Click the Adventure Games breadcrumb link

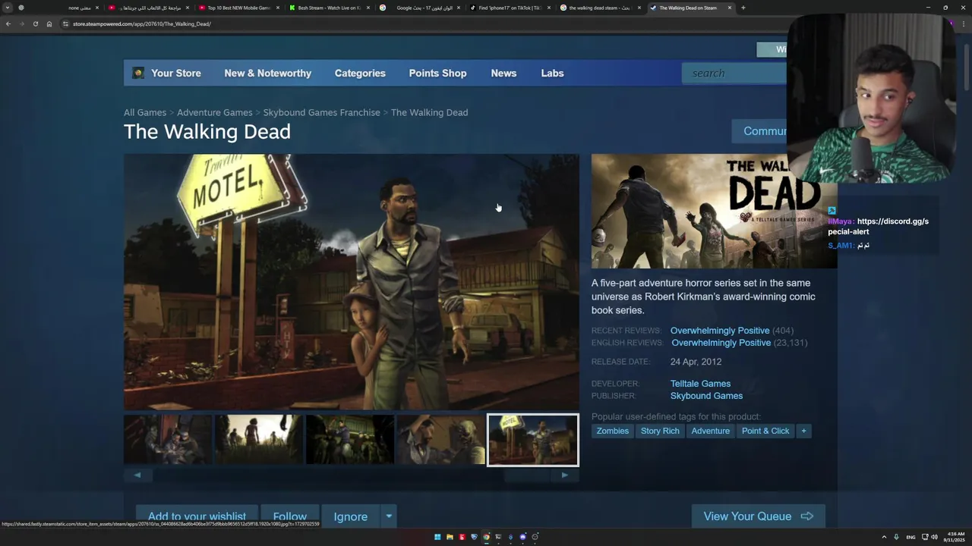(x=214, y=112)
